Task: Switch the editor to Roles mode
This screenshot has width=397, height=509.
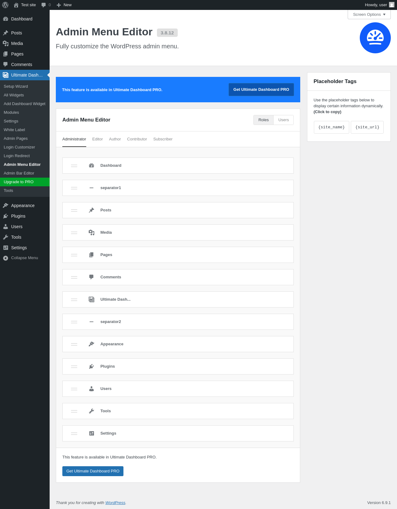Action: click(264, 120)
